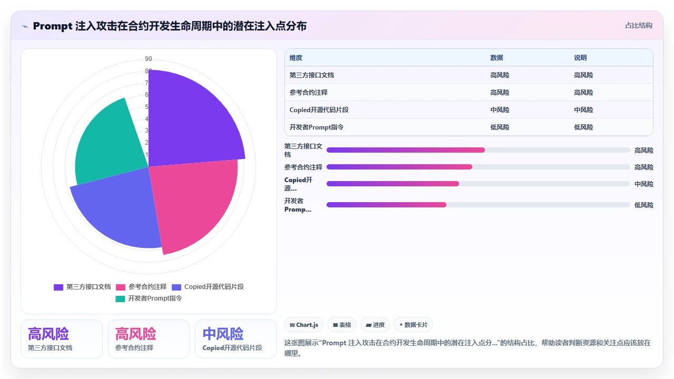Toggle 第三方接口文档 purple legend swatch
Image resolution: width=674 pixels, height=379 pixels.
pos(58,287)
